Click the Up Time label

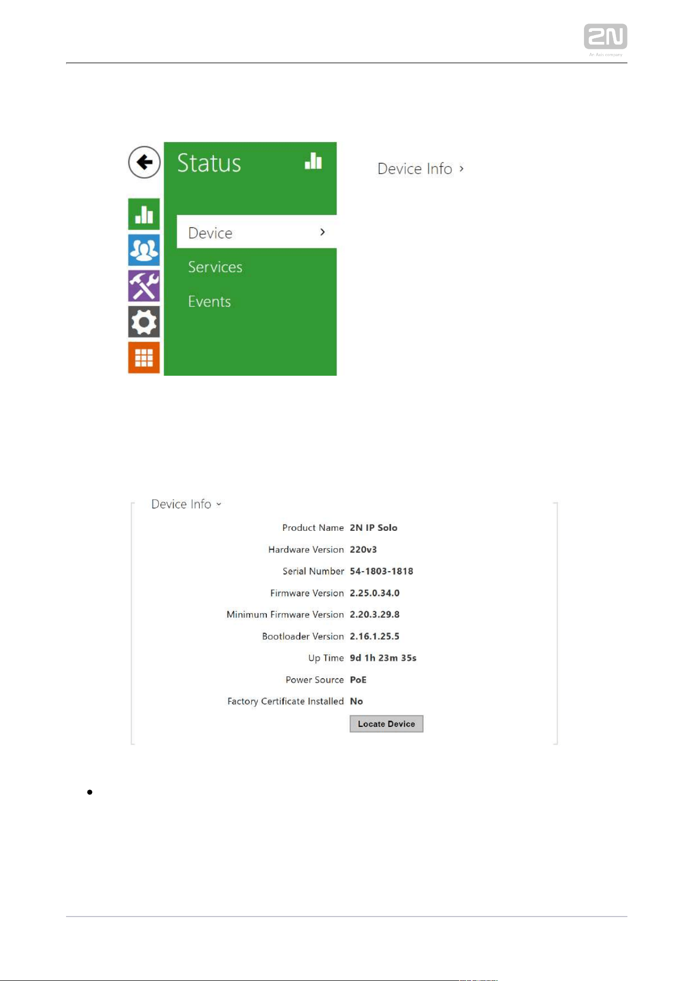326,658
